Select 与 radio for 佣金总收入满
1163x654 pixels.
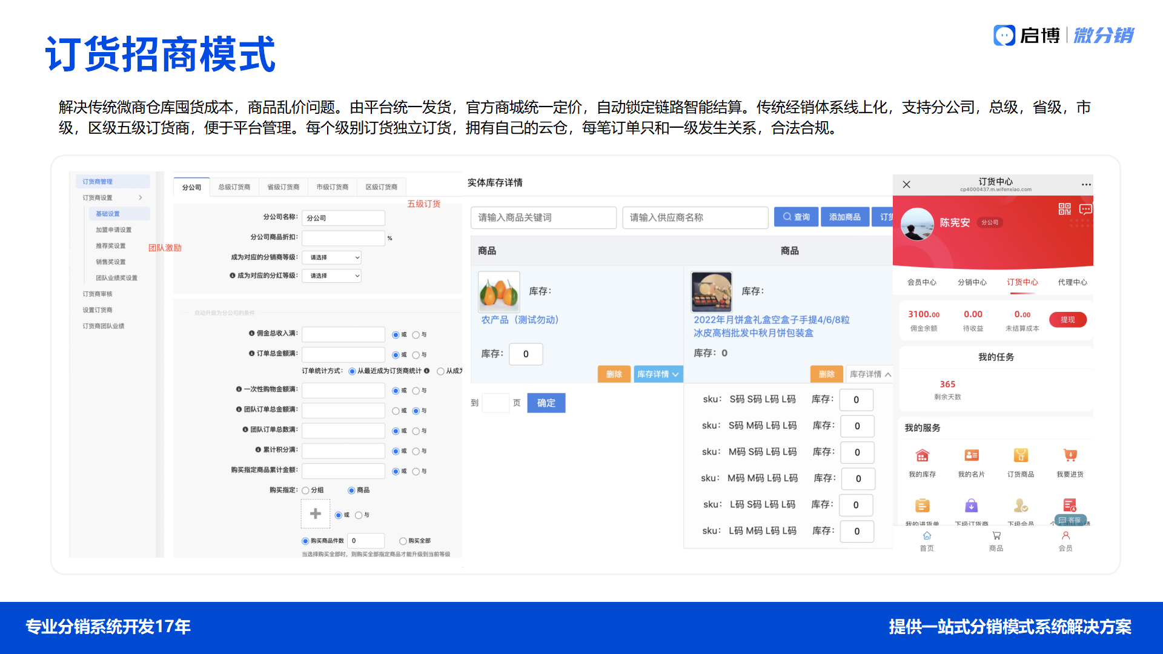click(416, 335)
